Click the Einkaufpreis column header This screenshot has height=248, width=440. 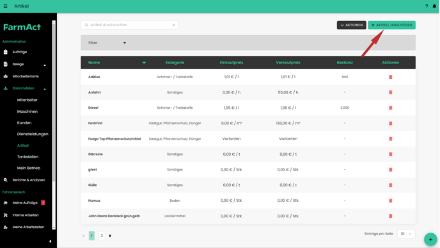click(232, 63)
